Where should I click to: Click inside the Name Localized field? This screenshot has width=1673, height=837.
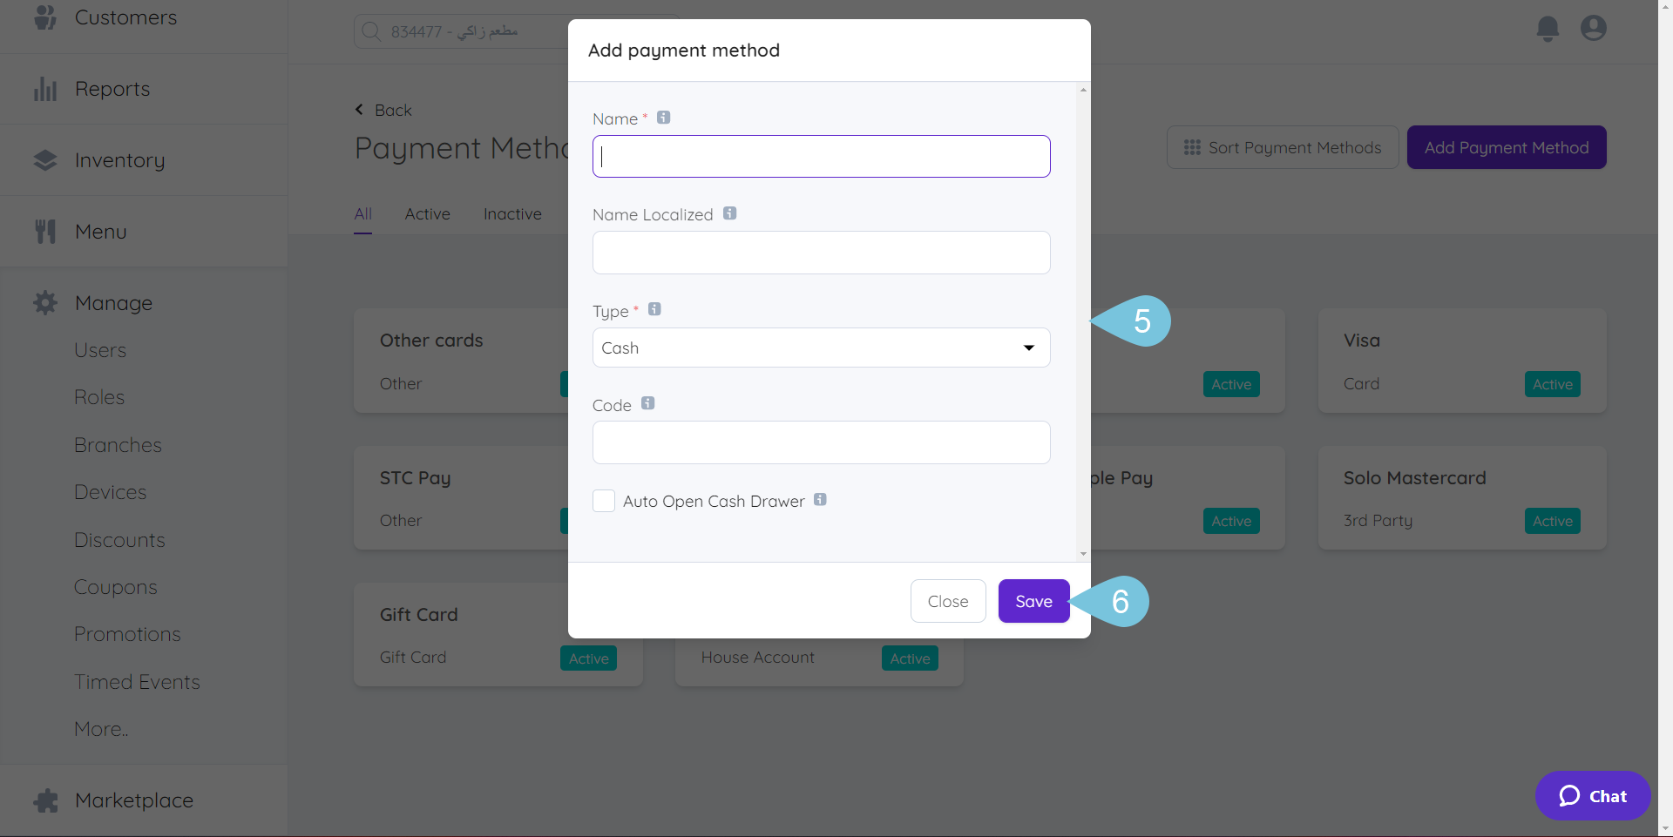[820, 253]
